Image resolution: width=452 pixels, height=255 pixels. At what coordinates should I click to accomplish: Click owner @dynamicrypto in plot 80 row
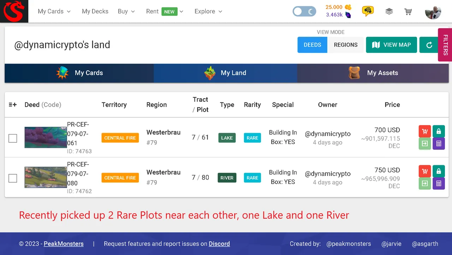328,174
